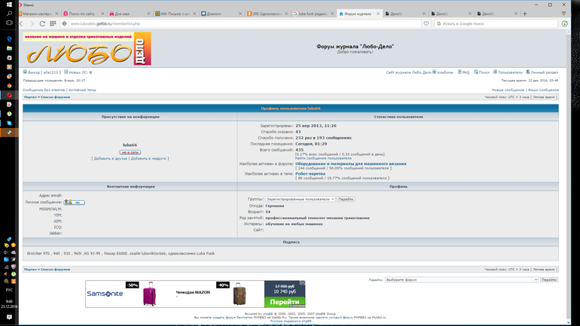Switch to the Одноклассники browser tab
The image size is (580, 326).
[x=267, y=14]
